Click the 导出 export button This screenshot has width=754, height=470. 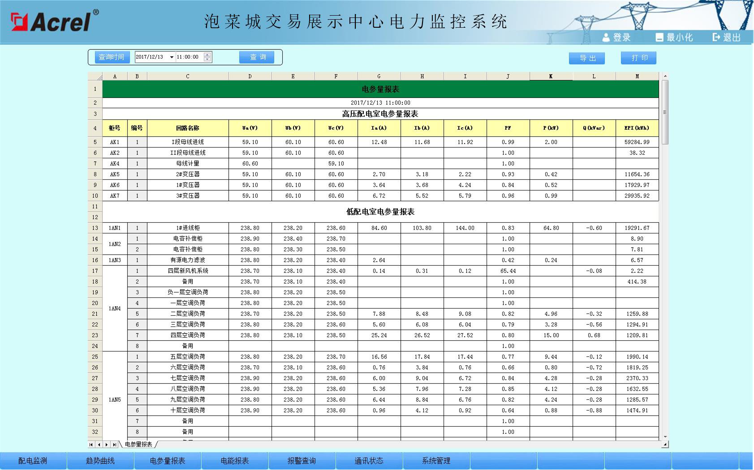coord(587,58)
